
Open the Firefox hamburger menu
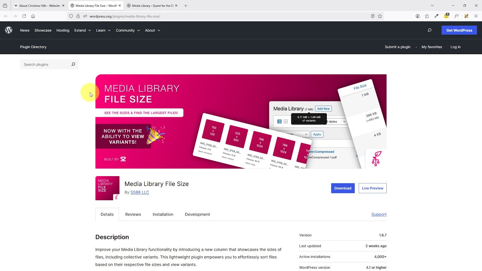tap(476, 16)
